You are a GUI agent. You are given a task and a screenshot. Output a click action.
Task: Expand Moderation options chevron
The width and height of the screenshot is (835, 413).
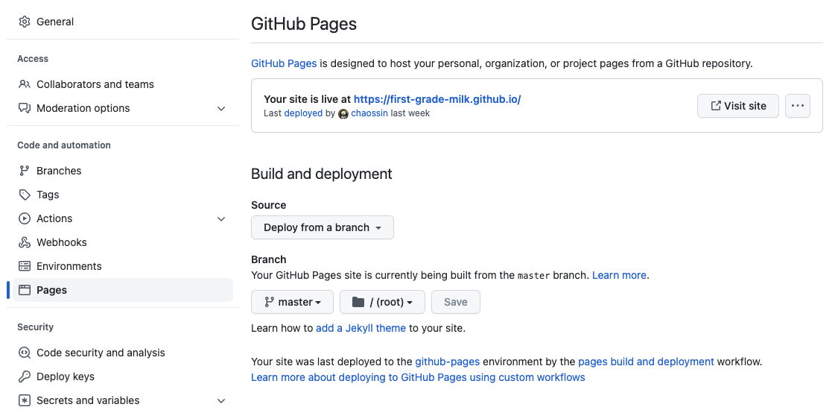tap(221, 108)
